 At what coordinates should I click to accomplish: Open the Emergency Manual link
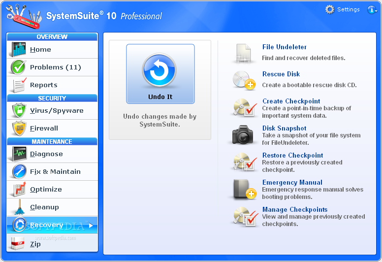[x=292, y=182]
